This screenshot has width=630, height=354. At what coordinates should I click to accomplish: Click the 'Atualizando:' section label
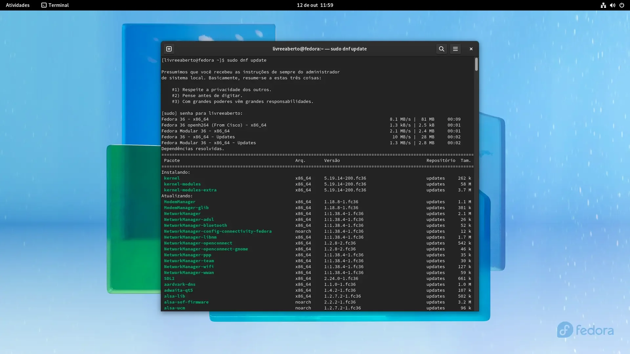tap(177, 196)
